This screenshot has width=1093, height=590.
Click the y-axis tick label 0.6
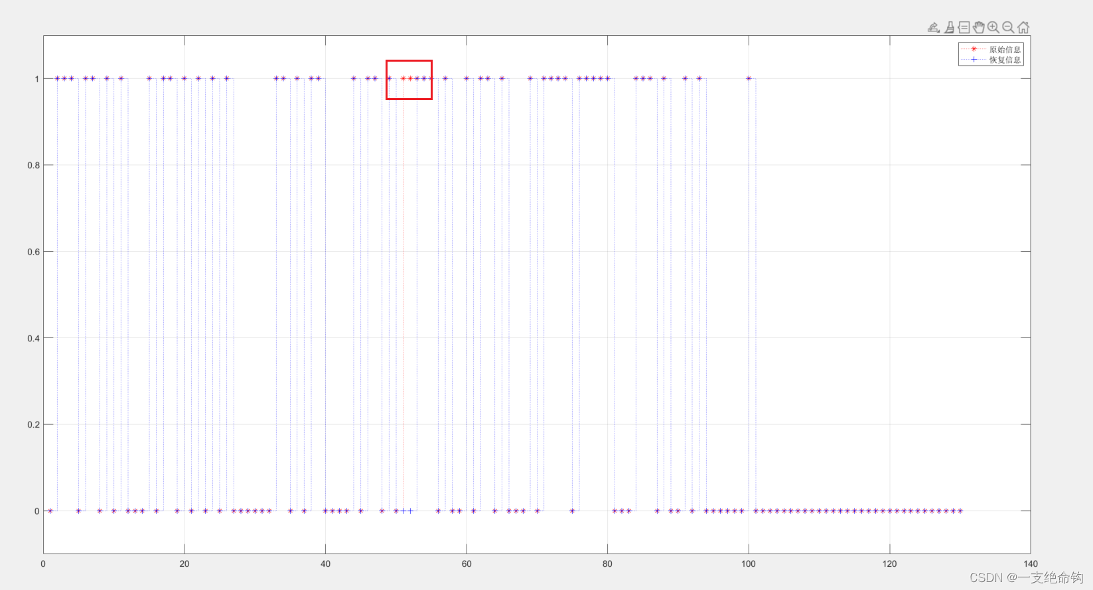point(33,252)
